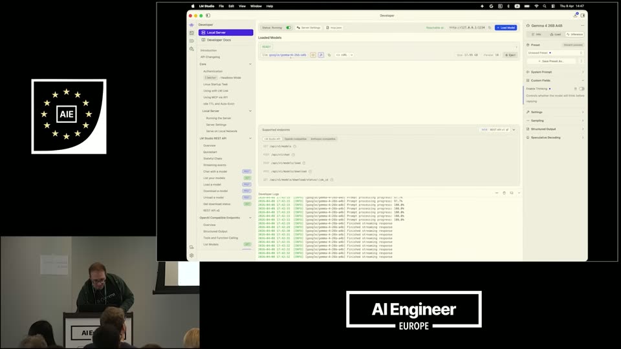This screenshot has height=349, width=621.
Task: Open the My Models folder icon
Action: [191, 41]
